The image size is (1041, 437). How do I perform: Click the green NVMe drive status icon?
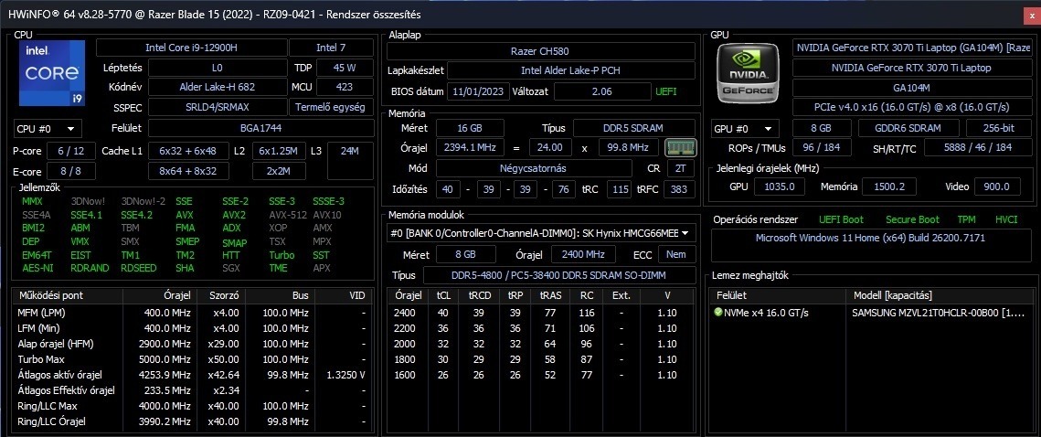click(717, 312)
